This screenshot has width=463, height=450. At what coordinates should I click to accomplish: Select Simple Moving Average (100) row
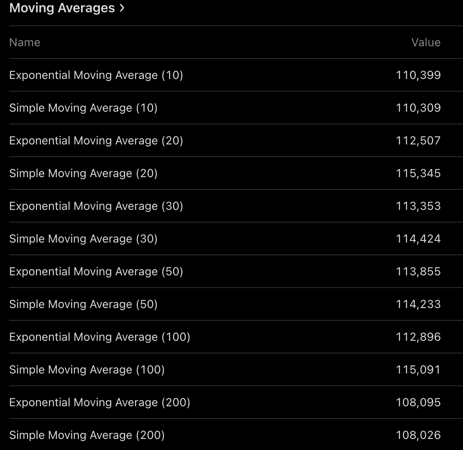click(x=87, y=370)
